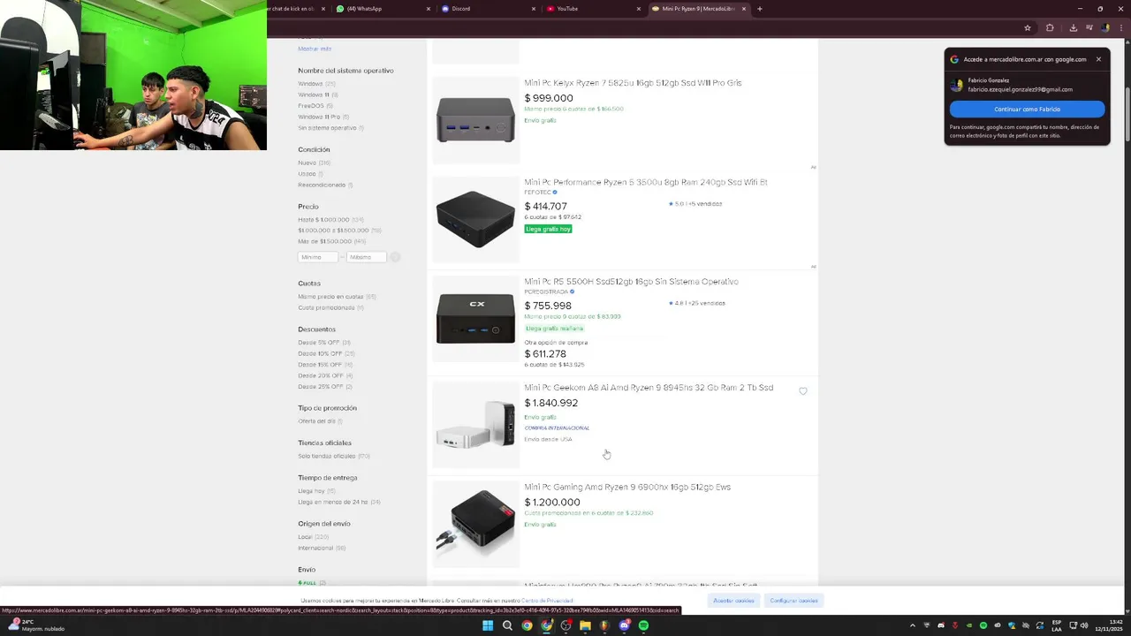Open the browser downloads icon

click(1073, 27)
